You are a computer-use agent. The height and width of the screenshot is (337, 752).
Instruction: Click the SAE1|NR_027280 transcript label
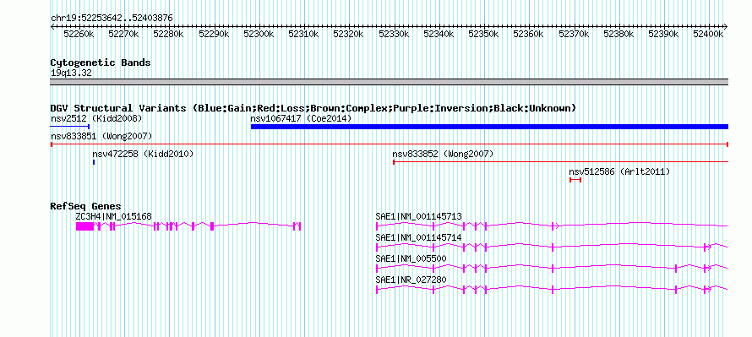(411, 280)
